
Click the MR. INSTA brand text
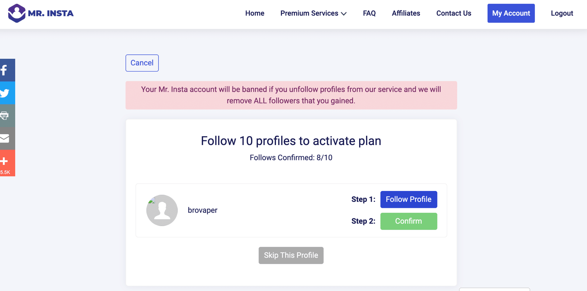51,13
